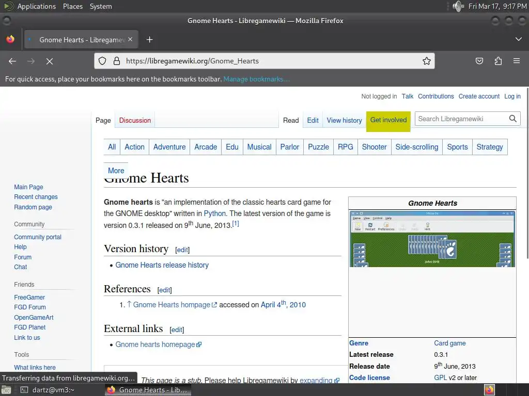The image size is (529, 396).
Task: Close the Gnome Hearts tab
Action: point(130,39)
